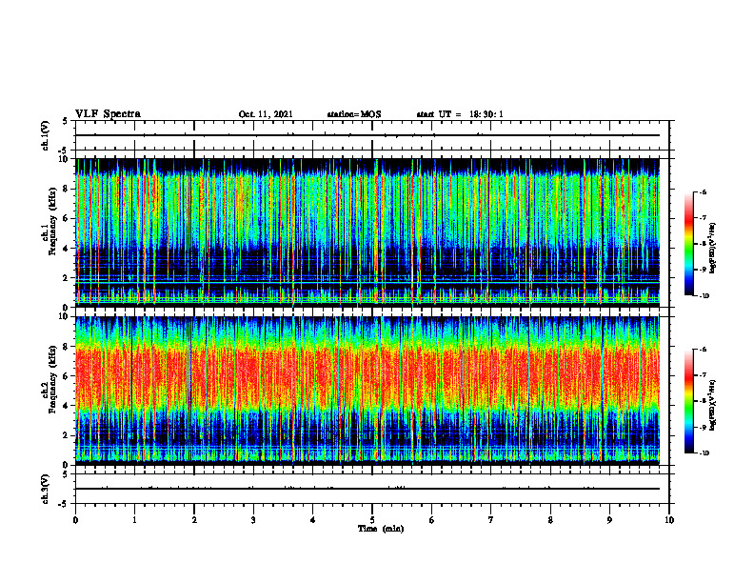Screen dimensions: 754x583
Task: Click time axis tick label "3"
Action: click(253, 520)
